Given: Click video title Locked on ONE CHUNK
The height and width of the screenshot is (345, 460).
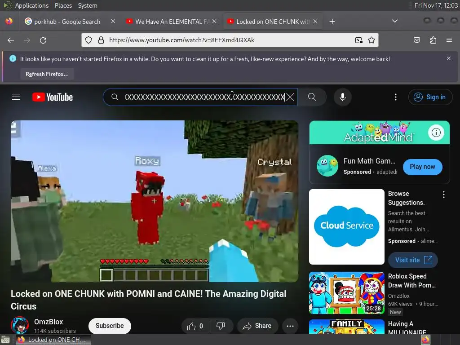Looking at the screenshot, I should click(148, 300).
